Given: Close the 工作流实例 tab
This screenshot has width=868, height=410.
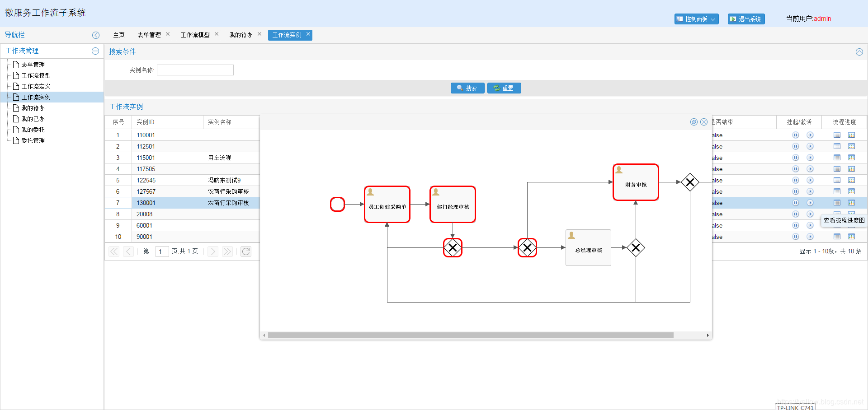Looking at the screenshot, I should coord(308,34).
